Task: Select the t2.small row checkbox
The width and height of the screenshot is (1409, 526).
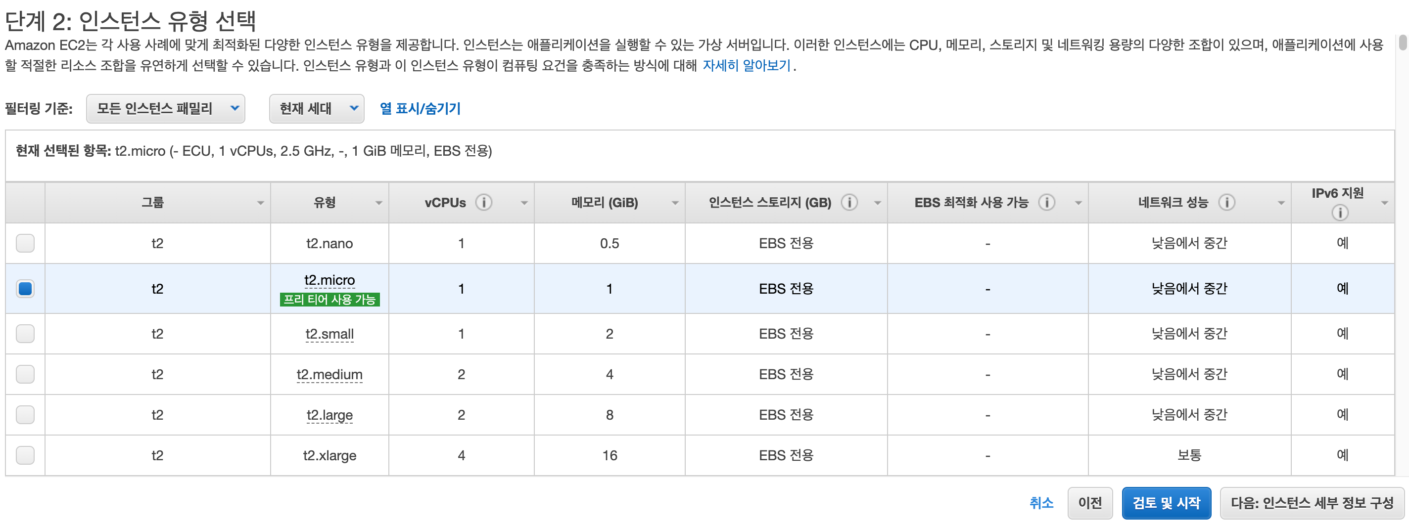Action: click(25, 334)
